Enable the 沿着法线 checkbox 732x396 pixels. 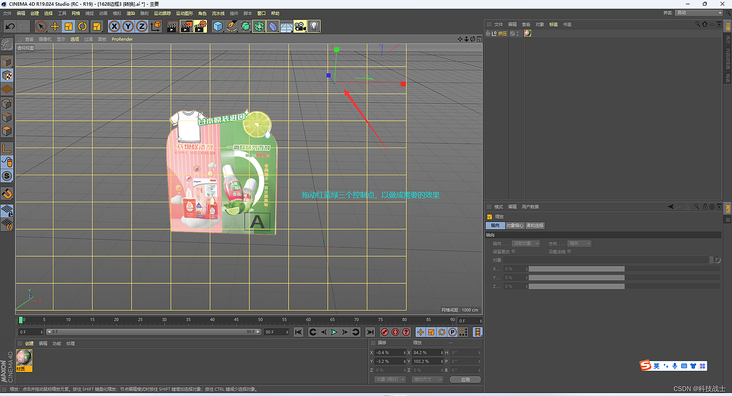click(569, 251)
